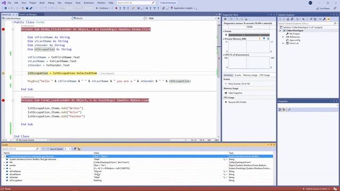Click the Live Share icon
340x191 pixels.
(318, 8)
